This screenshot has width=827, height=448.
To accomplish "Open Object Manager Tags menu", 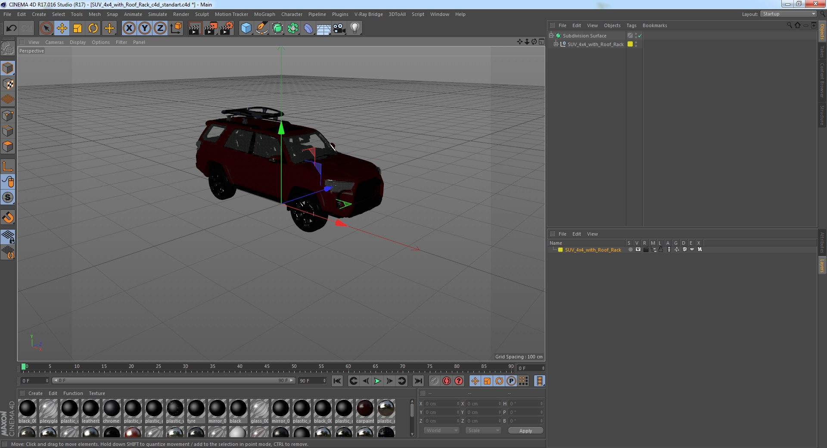I will pos(631,25).
